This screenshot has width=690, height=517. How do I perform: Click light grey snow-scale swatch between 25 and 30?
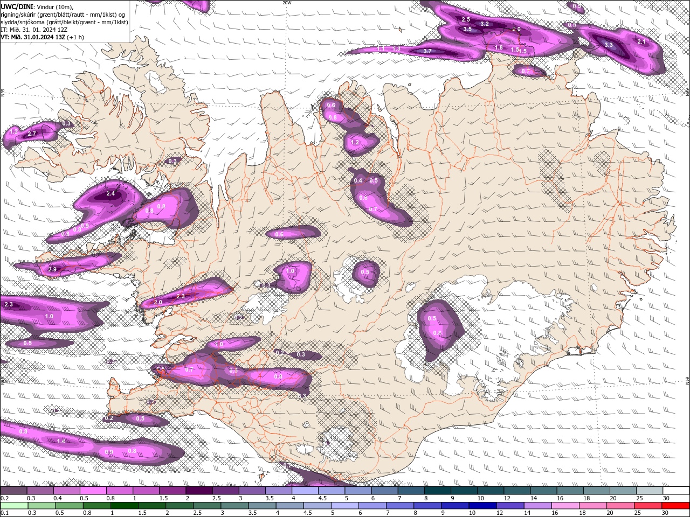[x=650, y=491]
